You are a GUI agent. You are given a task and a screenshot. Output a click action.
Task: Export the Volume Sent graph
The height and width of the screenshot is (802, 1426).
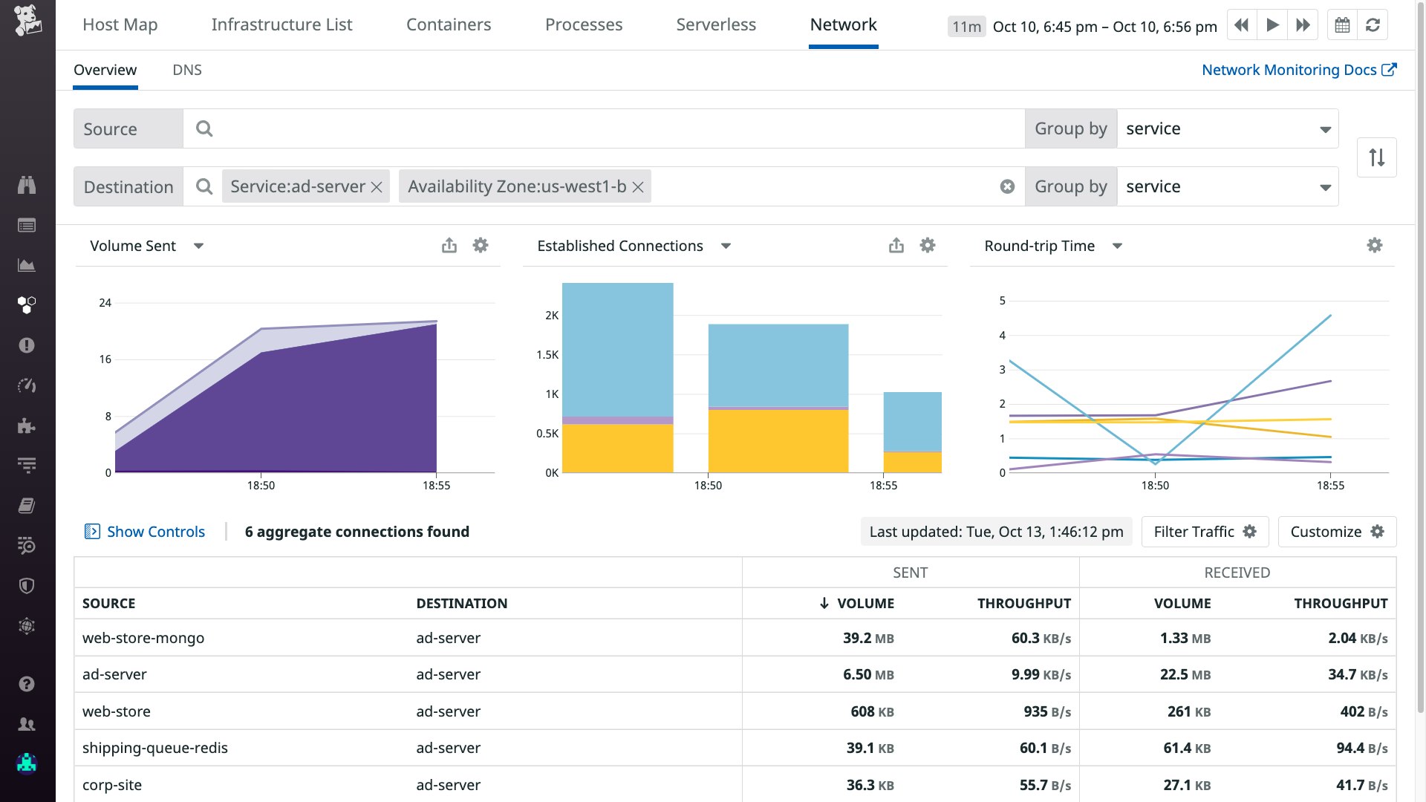click(x=449, y=246)
